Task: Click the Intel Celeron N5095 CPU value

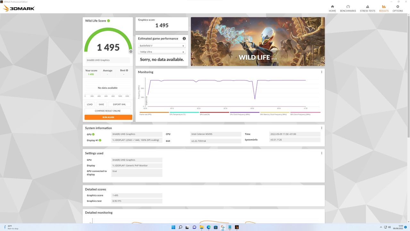Action: coord(216,134)
